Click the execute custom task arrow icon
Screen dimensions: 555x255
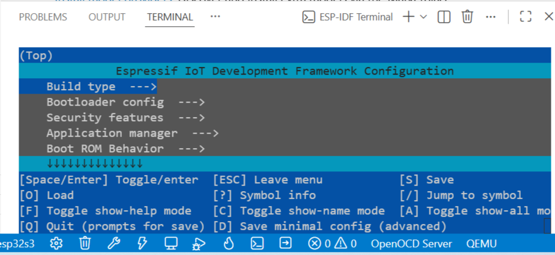point(285,243)
